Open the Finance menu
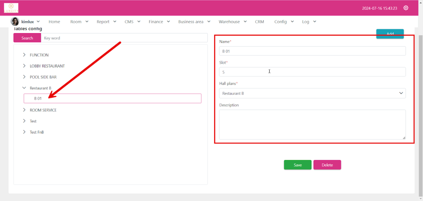The height and width of the screenshot is (201, 423). coord(159,22)
